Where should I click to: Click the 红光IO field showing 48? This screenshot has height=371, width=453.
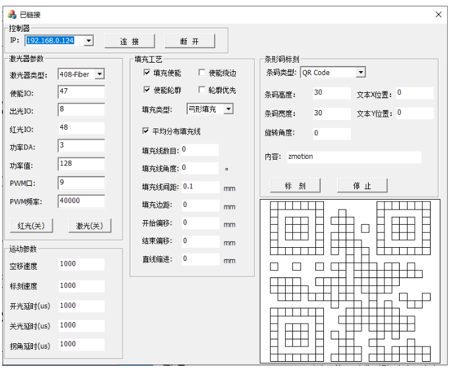(82, 128)
